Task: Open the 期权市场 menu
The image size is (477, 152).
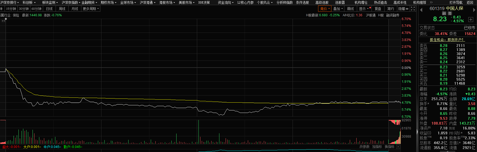Action: pyautogui.click(x=108, y=2)
